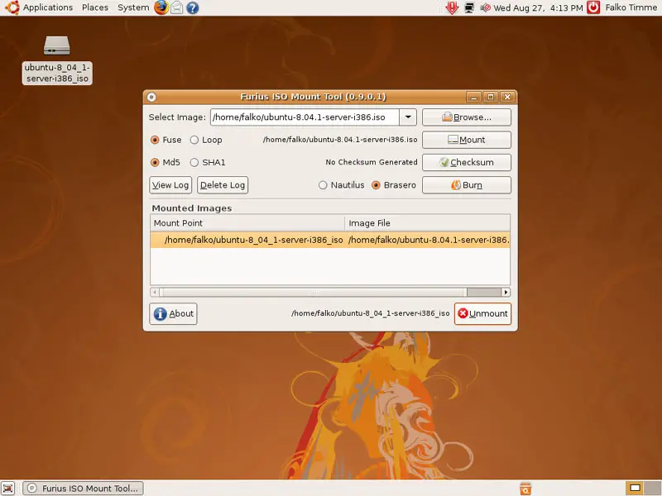
Task: Open the Firefox browser launcher in top panel
Action: point(161,7)
